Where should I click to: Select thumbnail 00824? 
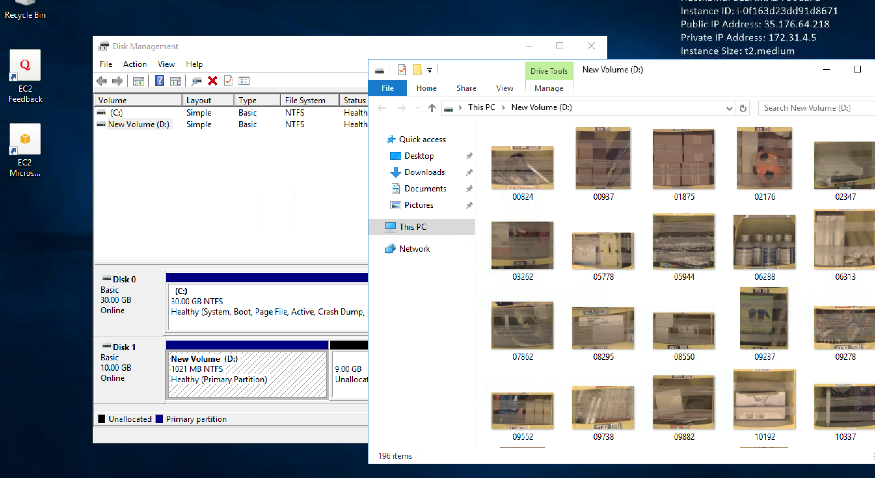522,168
